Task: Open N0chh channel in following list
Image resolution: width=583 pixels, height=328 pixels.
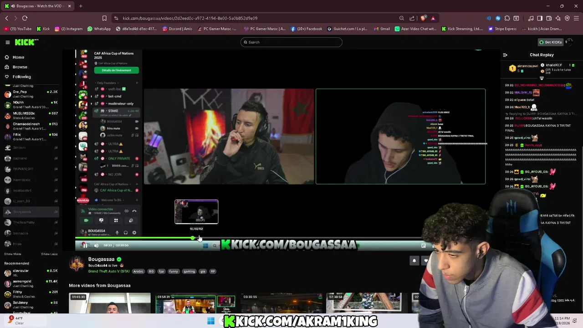Action: click(x=31, y=105)
